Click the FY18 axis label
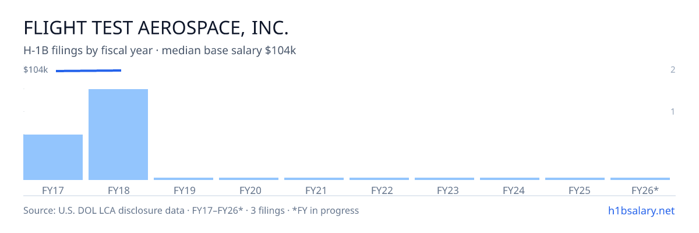The image size is (699, 233). tap(118, 190)
